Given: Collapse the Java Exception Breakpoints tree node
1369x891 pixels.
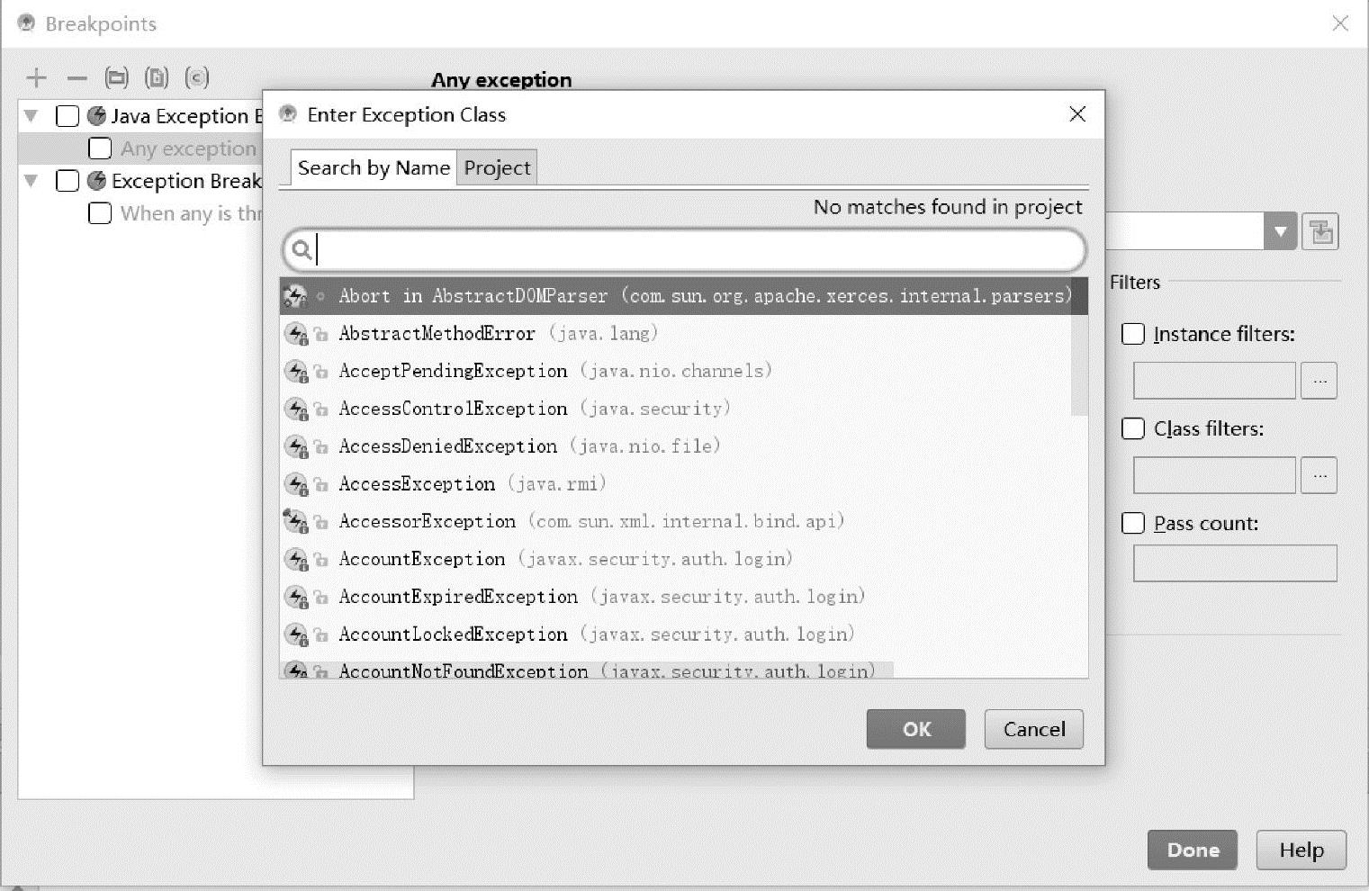Looking at the screenshot, I should tap(32, 116).
